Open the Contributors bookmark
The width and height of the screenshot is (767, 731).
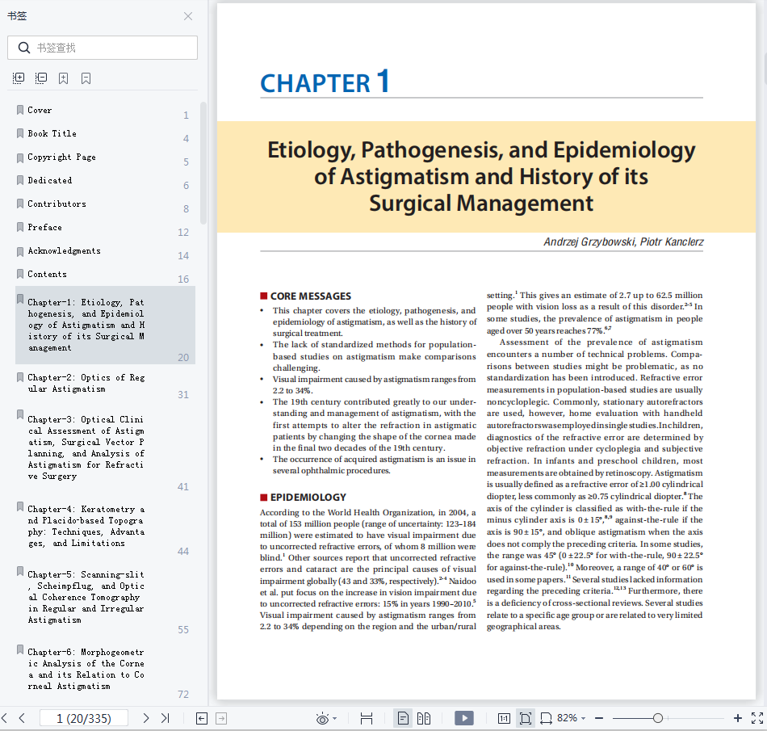57,204
